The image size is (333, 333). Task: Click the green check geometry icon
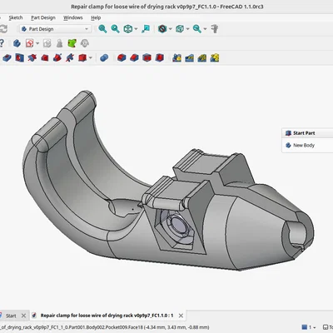tap(72, 43)
